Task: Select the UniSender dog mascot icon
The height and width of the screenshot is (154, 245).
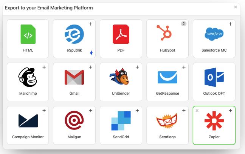Action: coord(119,77)
